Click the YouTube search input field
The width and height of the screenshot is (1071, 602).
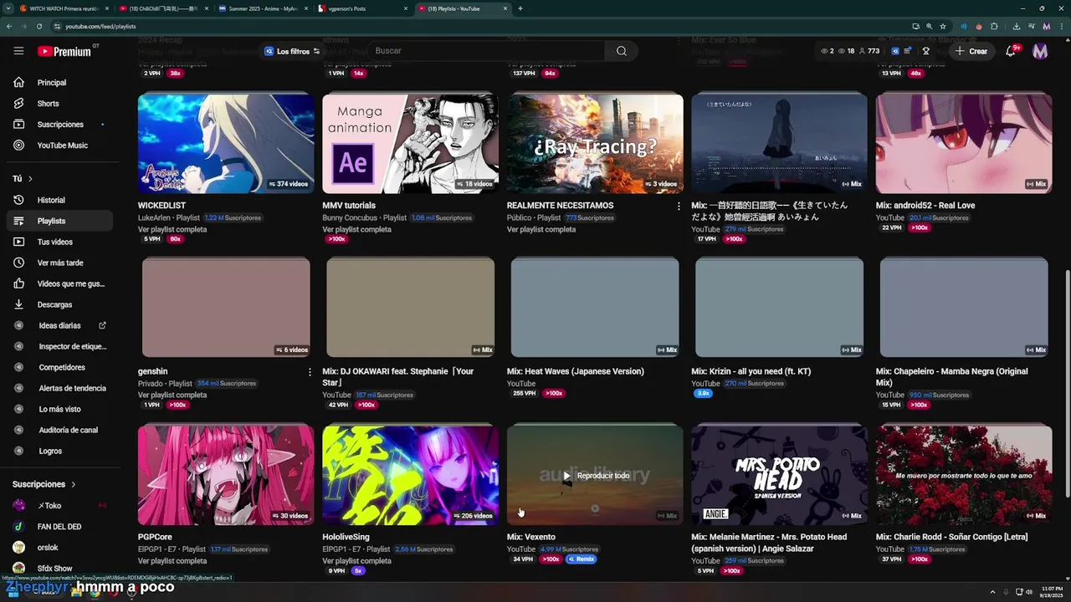(x=485, y=51)
